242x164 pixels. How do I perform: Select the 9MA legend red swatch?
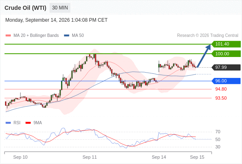pyautogui.click(x=28, y=123)
